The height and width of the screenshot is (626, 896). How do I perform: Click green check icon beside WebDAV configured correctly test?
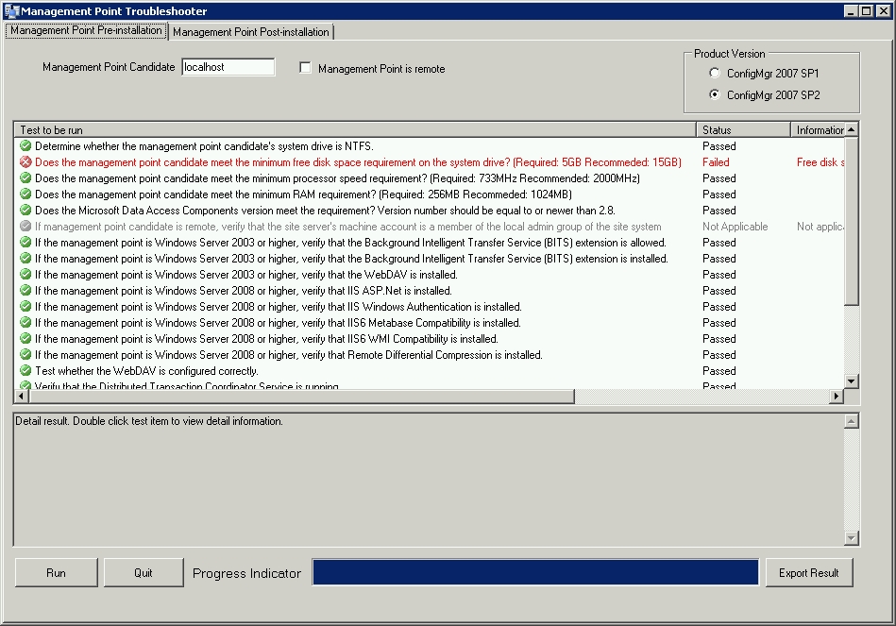pyautogui.click(x=25, y=370)
